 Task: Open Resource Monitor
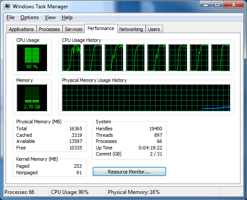[129, 172]
